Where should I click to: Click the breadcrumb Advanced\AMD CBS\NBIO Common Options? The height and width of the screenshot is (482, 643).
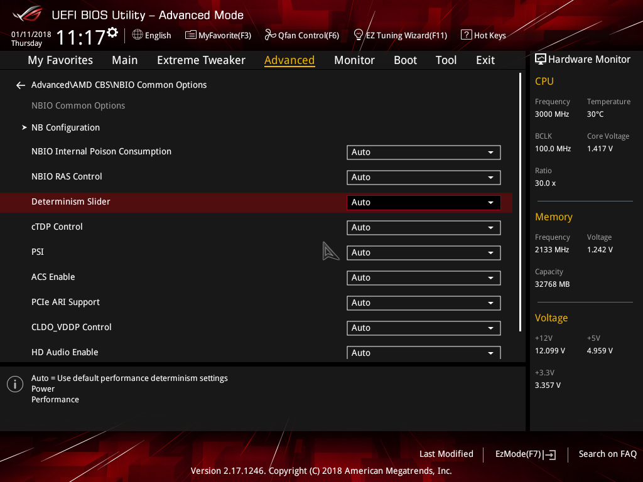coord(119,85)
